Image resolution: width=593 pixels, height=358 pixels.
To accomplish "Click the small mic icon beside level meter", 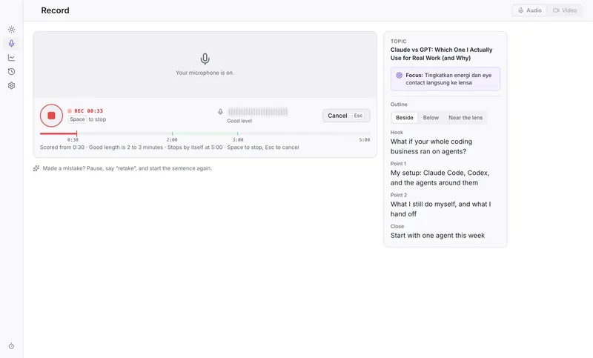I will click(220, 112).
